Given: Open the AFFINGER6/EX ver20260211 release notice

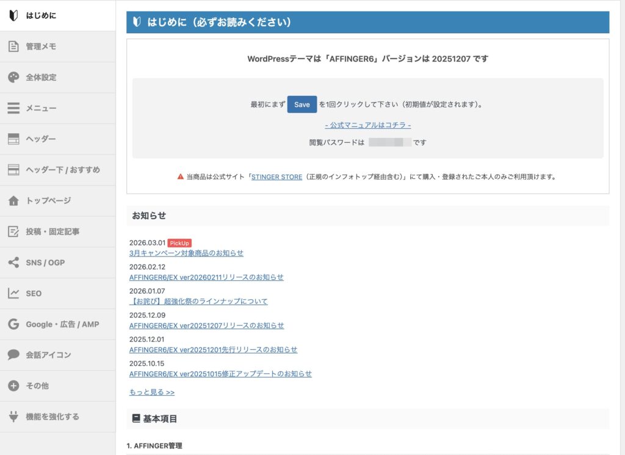Looking at the screenshot, I should (208, 277).
